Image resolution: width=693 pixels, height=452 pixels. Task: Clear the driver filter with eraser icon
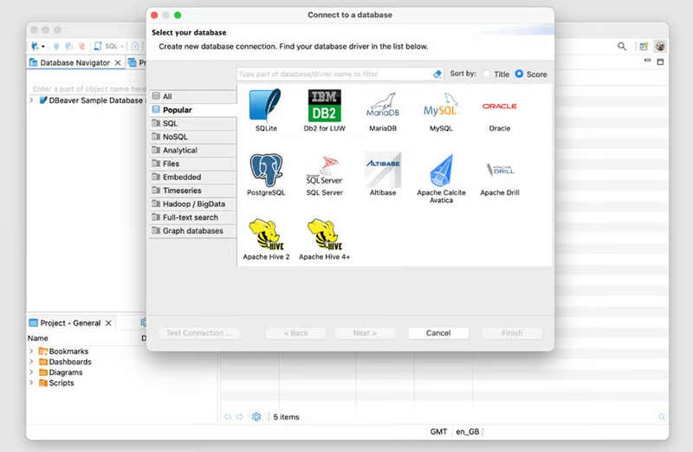coord(437,74)
